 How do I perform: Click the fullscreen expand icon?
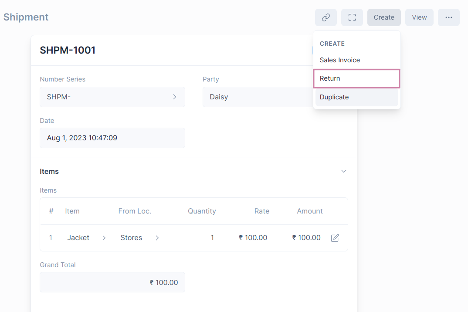click(x=352, y=17)
